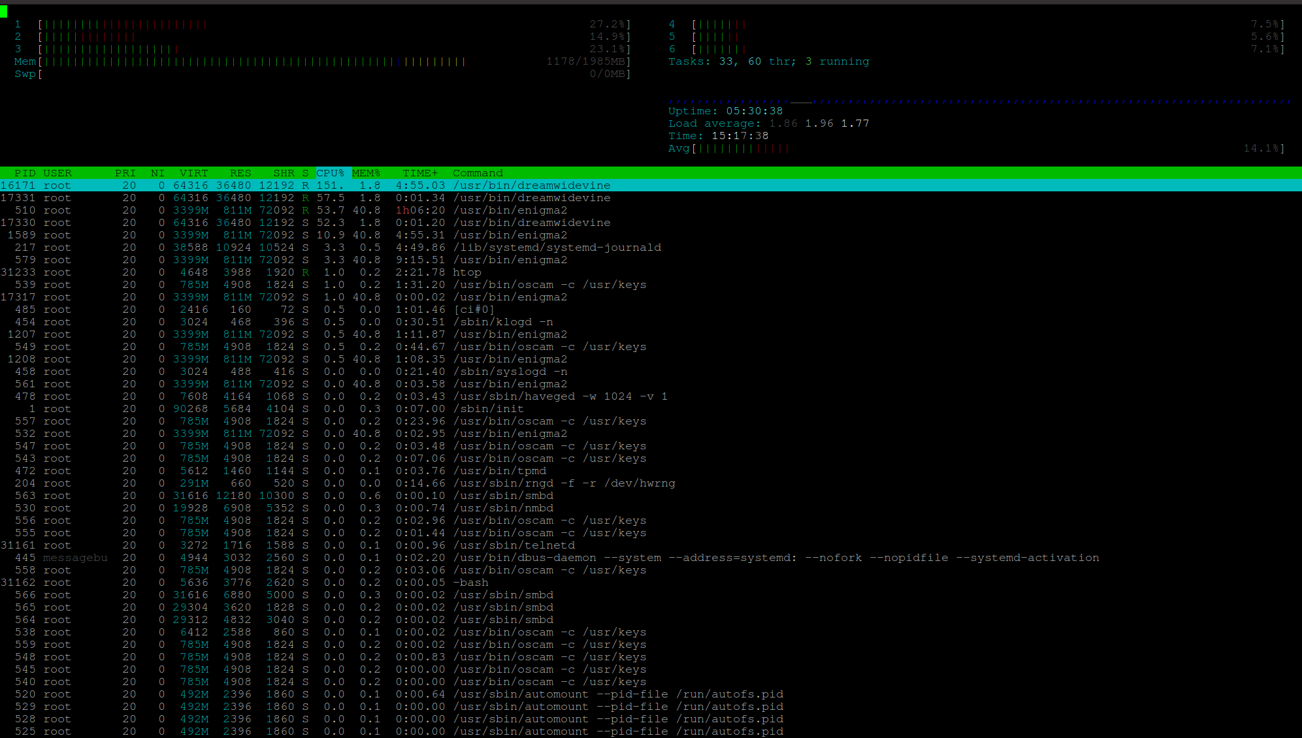The height and width of the screenshot is (738, 1302).
Task: Click the Load average readout
Action: [x=768, y=123]
